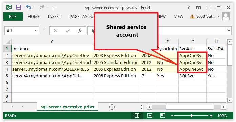The height and width of the screenshot is (122, 236).
Task: Zoom in with plus button
Action: pos(211,116)
